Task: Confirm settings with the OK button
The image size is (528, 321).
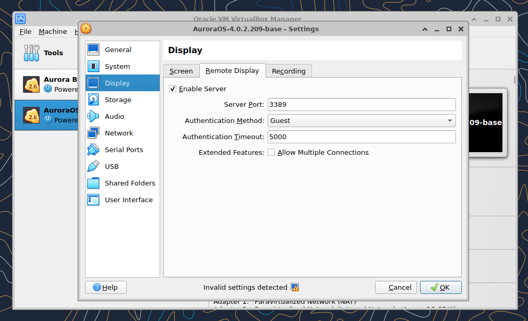Action: (x=441, y=287)
